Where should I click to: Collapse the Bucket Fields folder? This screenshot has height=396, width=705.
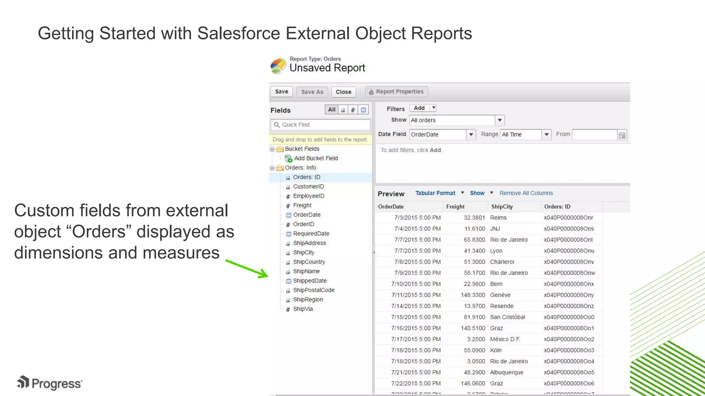(x=272, y=149)
